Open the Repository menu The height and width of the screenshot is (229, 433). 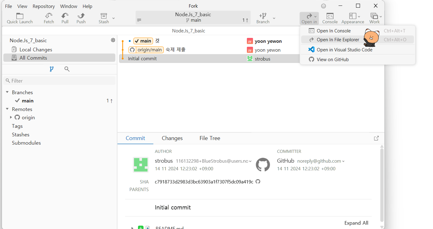pyautogui.click(x=44, y=6)
